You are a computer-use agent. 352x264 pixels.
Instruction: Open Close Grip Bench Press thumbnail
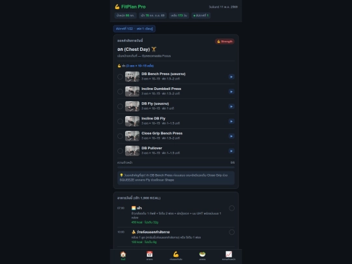132,136
